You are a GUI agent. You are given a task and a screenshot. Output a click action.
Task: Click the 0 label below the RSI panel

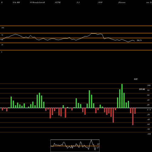pos(2,52)
